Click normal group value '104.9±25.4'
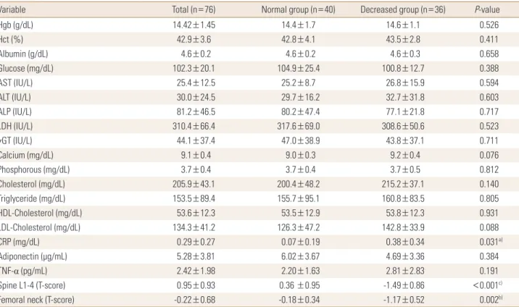 tap(299, 68)
